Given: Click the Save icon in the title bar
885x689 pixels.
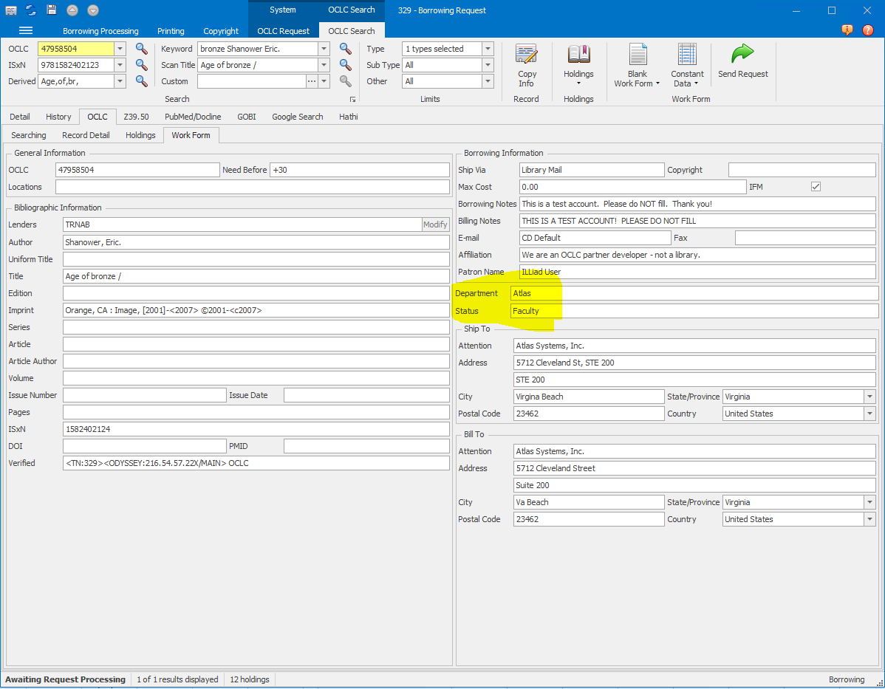Looking at the screenshot, I should 50,10.
